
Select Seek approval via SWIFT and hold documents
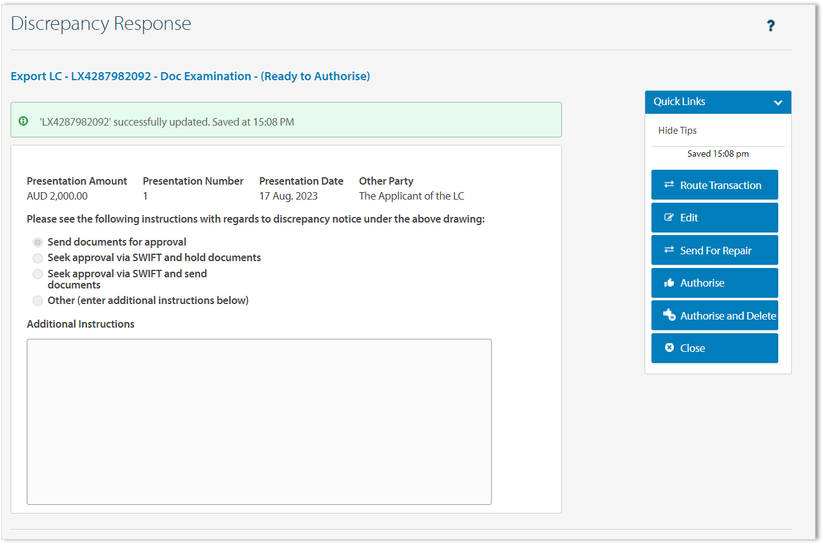38,258
